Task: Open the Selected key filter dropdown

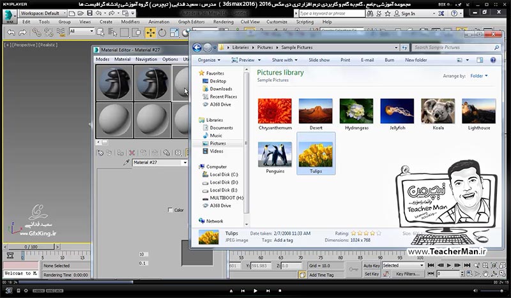Action: (403, 265)
